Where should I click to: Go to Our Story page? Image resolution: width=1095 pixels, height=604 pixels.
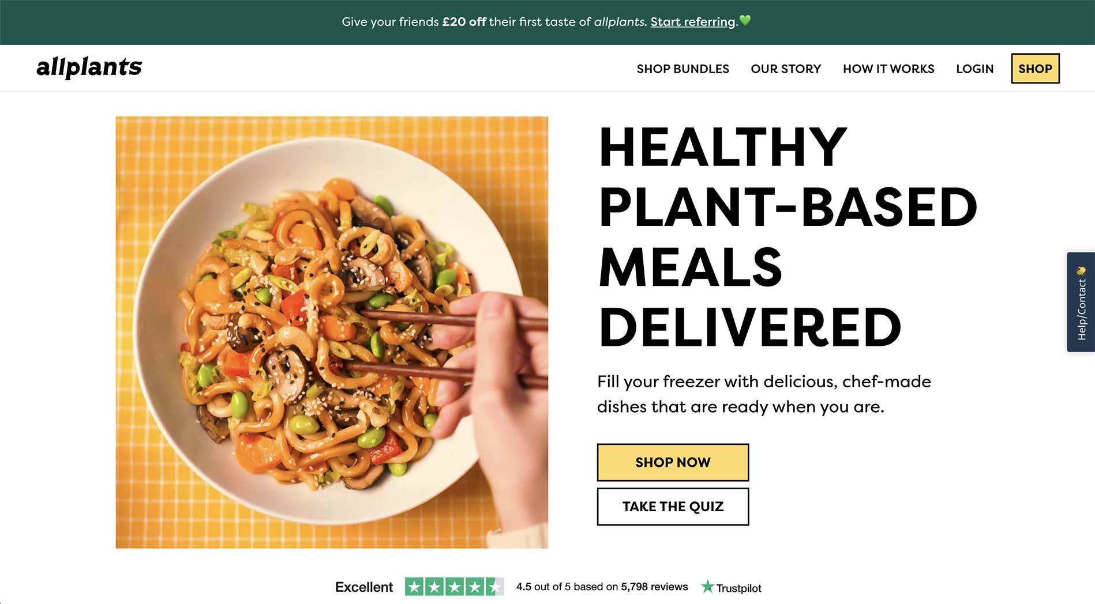coord(786,69)
